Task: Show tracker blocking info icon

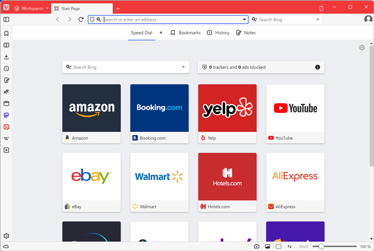Action: pyautogui.click(x=317, y=67)
